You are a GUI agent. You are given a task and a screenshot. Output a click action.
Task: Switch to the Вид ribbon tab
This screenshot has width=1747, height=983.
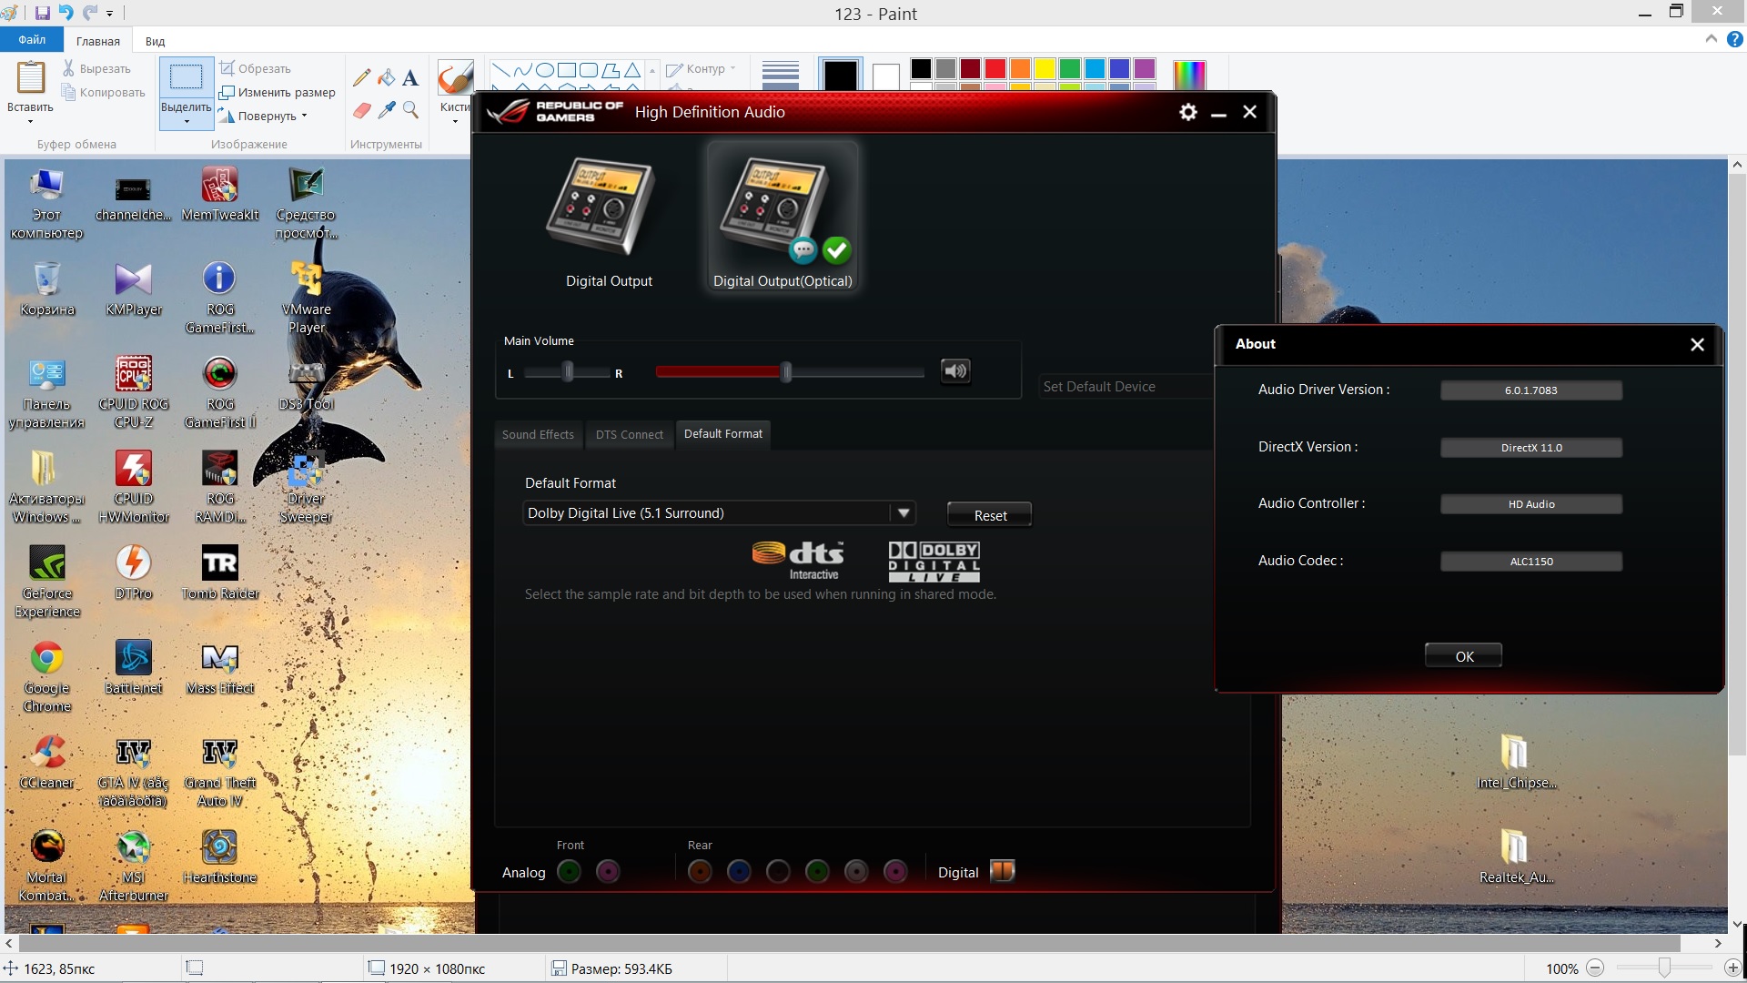coord(156,41)
